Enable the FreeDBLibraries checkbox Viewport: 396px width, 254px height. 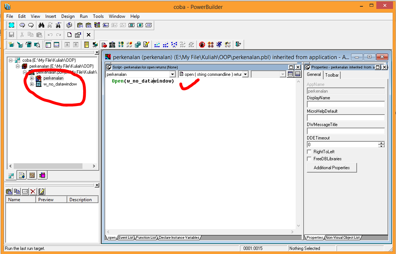pyautogui.click(x=309, y=159)
